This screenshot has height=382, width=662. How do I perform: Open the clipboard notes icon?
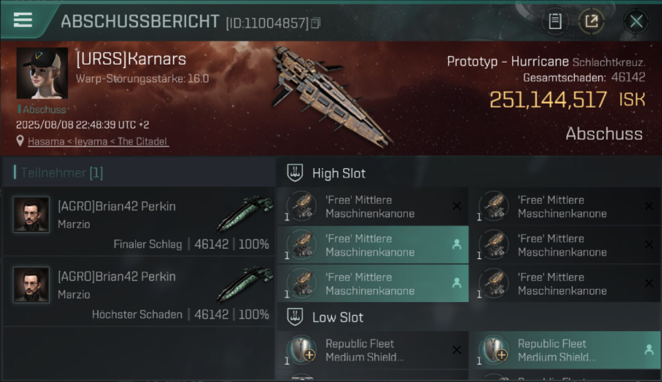pos(555,21)
